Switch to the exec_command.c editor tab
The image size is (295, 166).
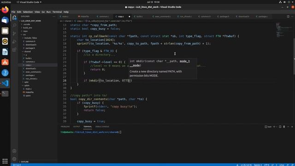tap(163, 17)
